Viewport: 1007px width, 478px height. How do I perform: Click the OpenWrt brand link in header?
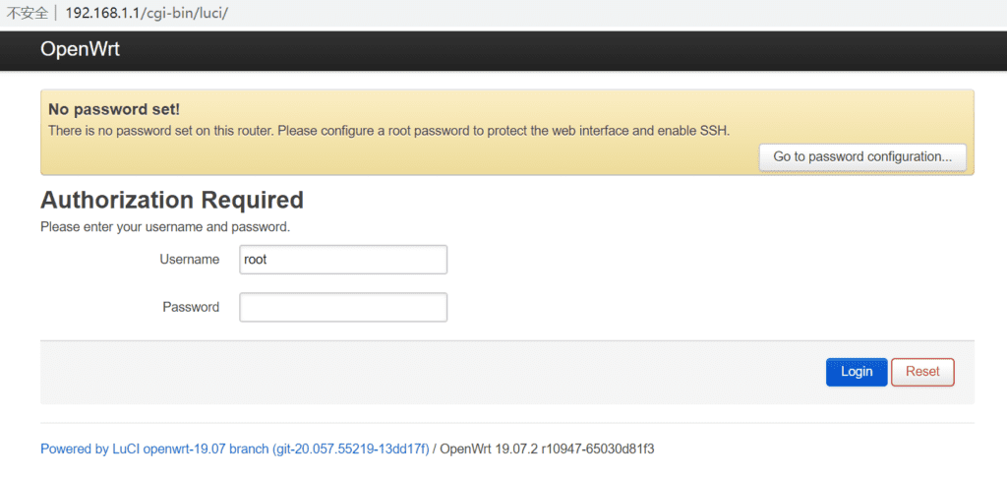(80, 50)
